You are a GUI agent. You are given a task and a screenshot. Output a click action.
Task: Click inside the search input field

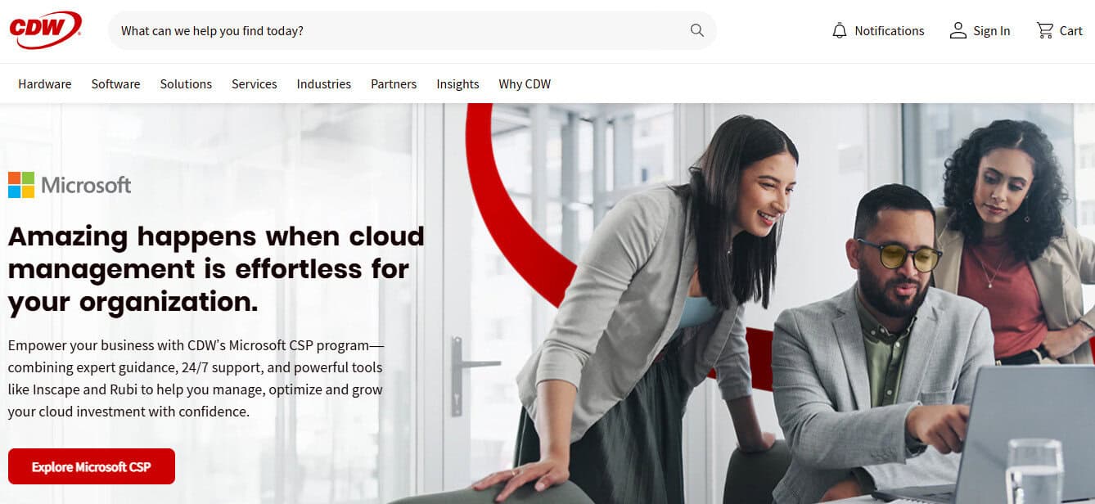click(327, 30)
